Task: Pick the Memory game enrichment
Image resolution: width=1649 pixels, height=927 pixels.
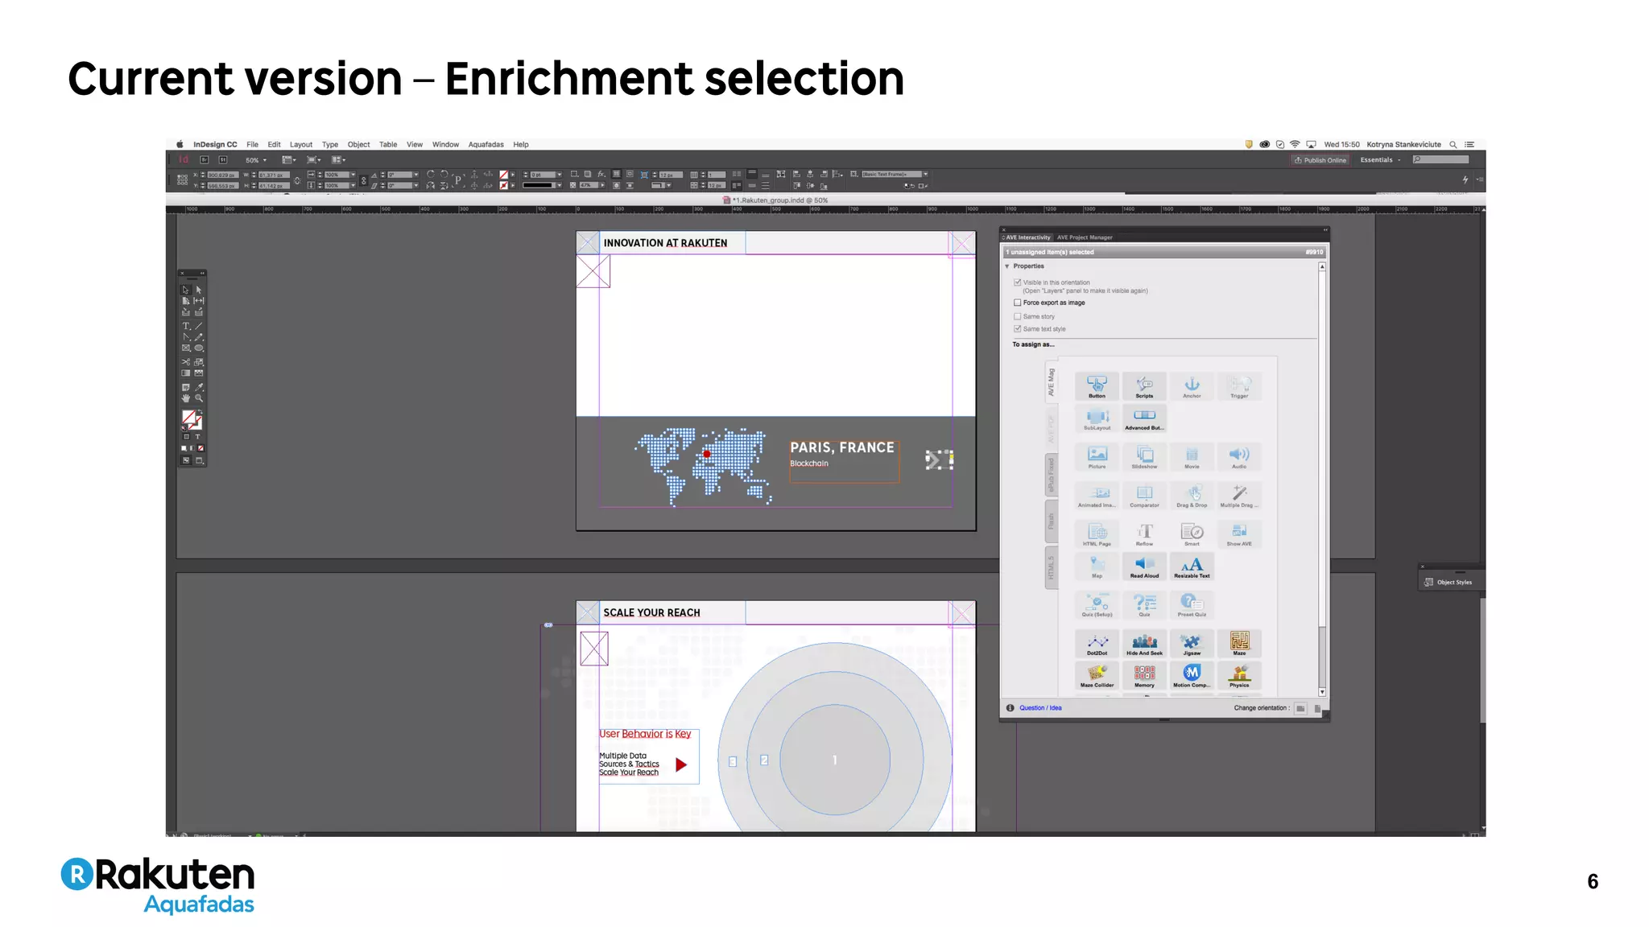Action: point(1144,677)
